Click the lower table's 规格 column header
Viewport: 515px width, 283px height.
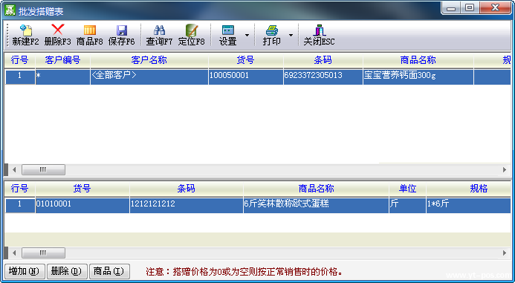click(x=469, y=189)
